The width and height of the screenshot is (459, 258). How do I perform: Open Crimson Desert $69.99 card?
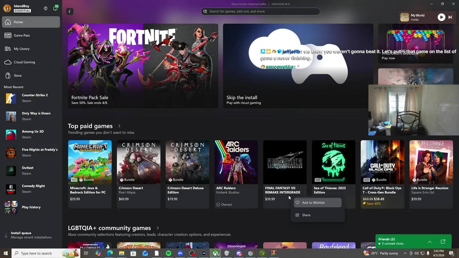pyautogui.click(x=138, y=174)
